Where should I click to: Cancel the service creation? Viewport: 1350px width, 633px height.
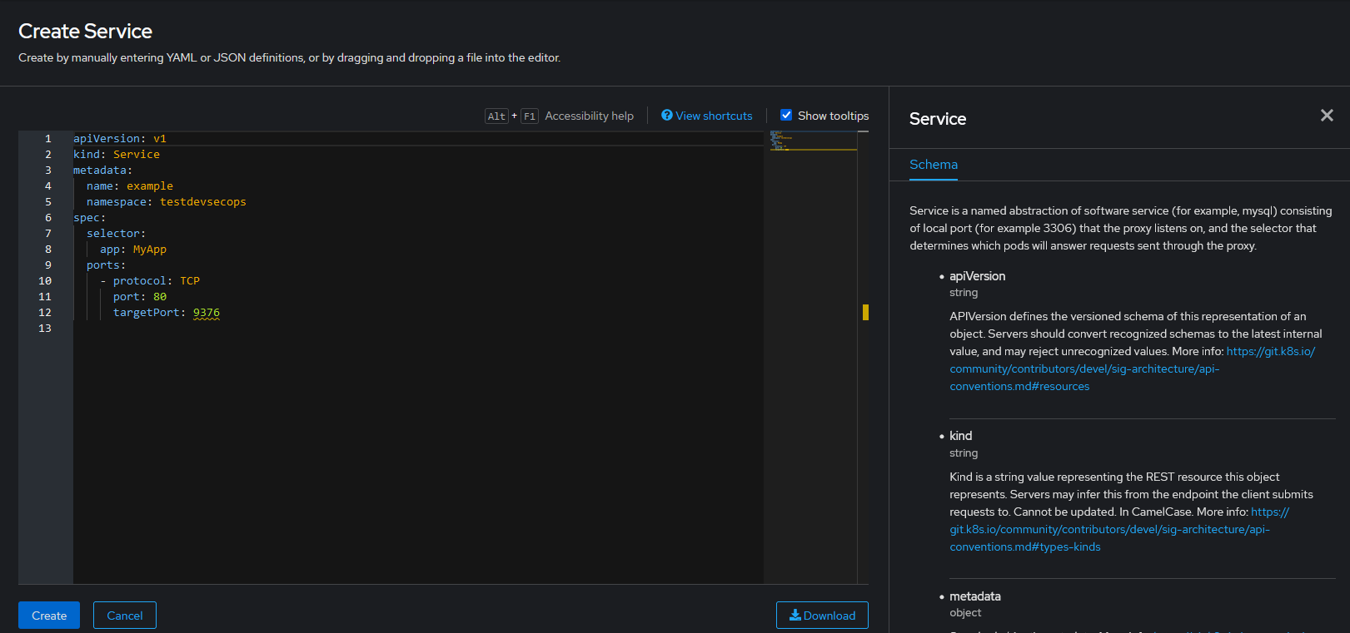coord(125,616)
